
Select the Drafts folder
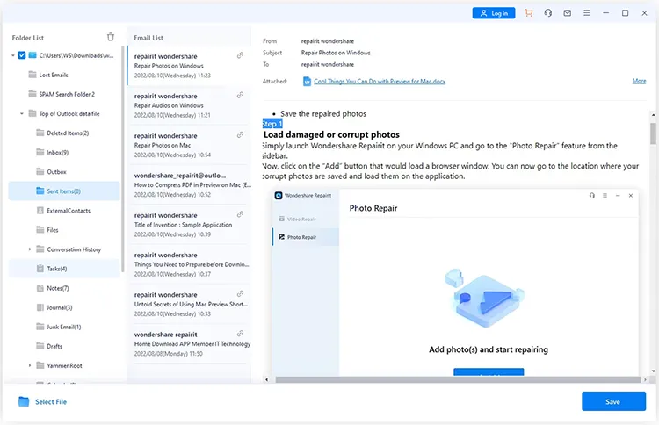[x=54, y=346]
